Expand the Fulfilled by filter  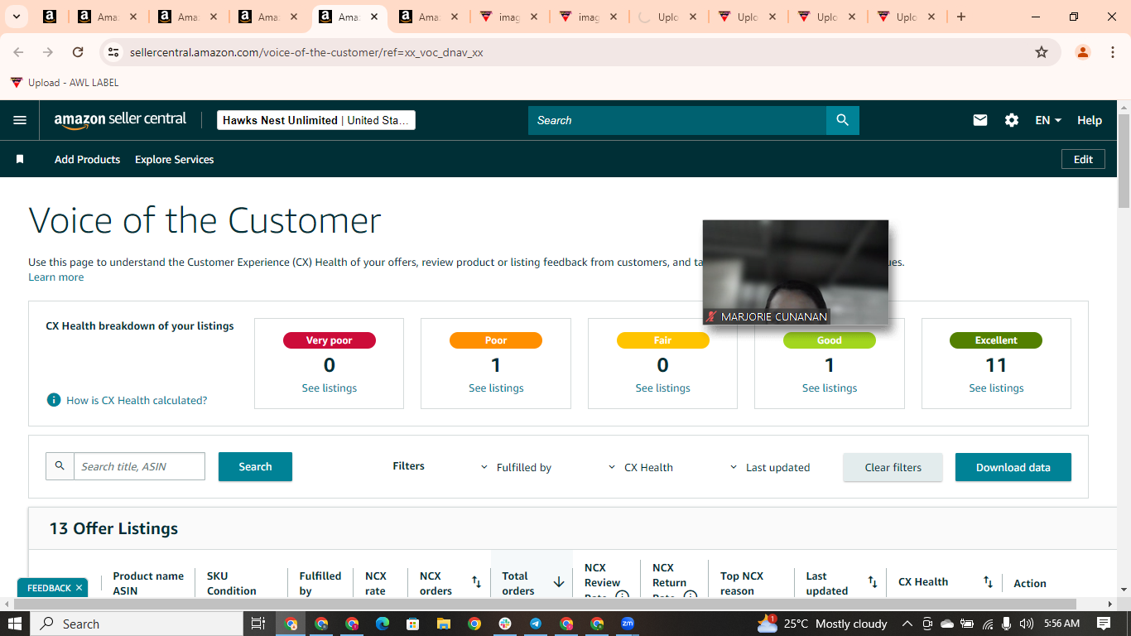(x=517, y=467)
